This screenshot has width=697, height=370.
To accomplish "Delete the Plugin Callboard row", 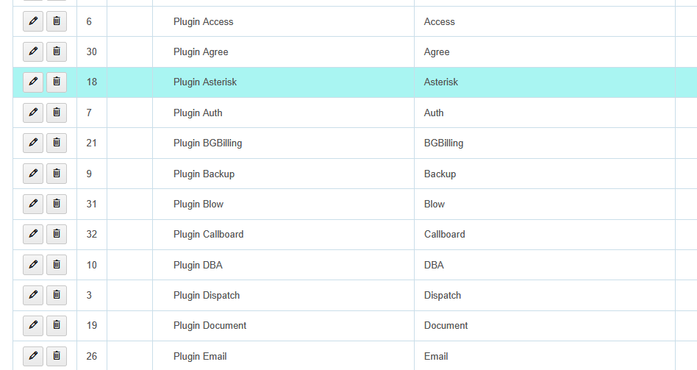I will click(57, 234).
